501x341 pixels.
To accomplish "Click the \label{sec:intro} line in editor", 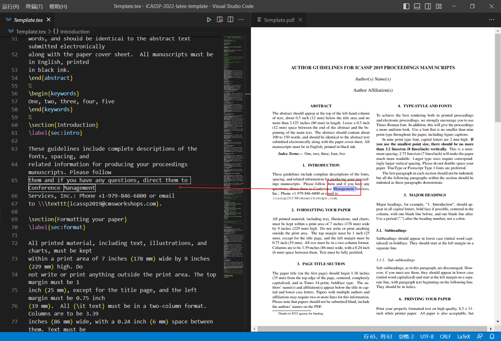I will [56, 133].
